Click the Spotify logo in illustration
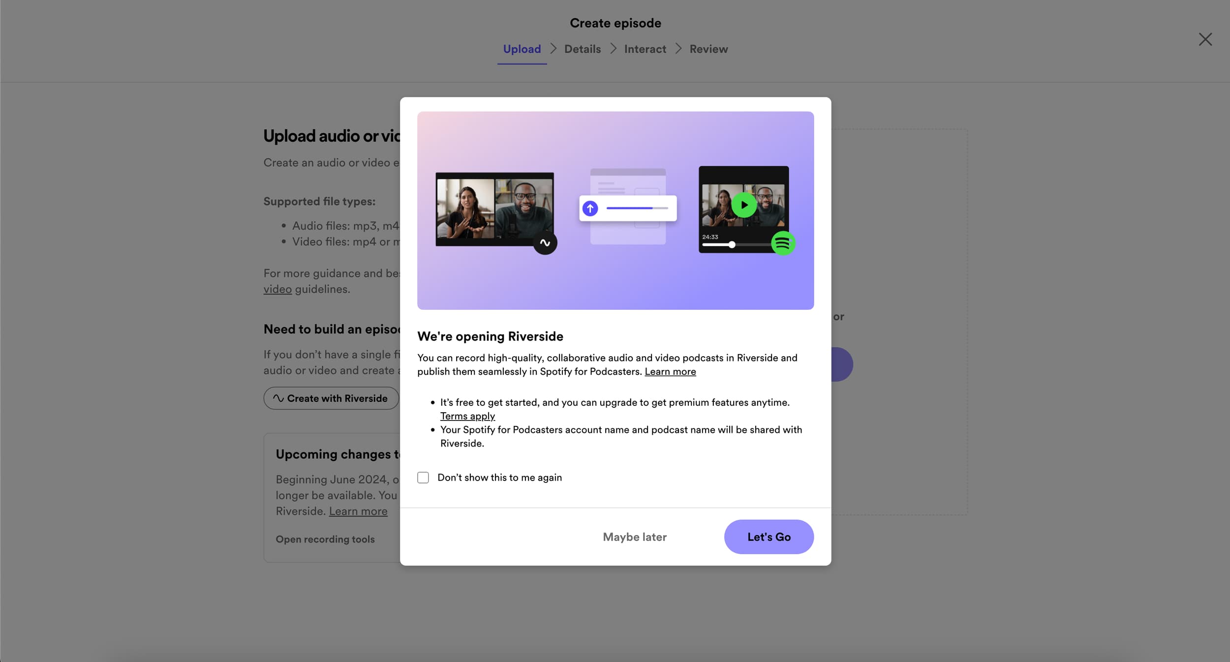This screenshot has height=662, width=1230. [783, 243]
